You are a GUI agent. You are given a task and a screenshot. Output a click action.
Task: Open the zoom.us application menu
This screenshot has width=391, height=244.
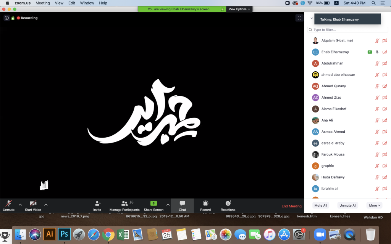tap(23, 3)
